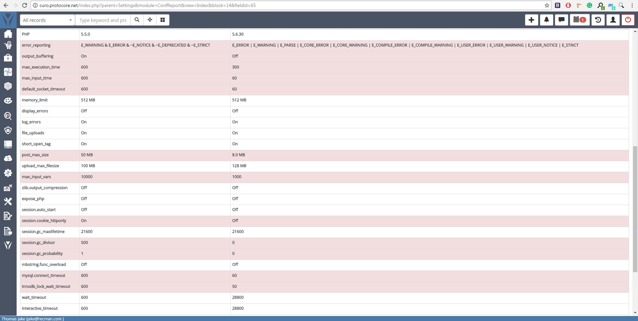
Task: Click the upload_max_filesize row label
Action: click(x=41, y=166)
